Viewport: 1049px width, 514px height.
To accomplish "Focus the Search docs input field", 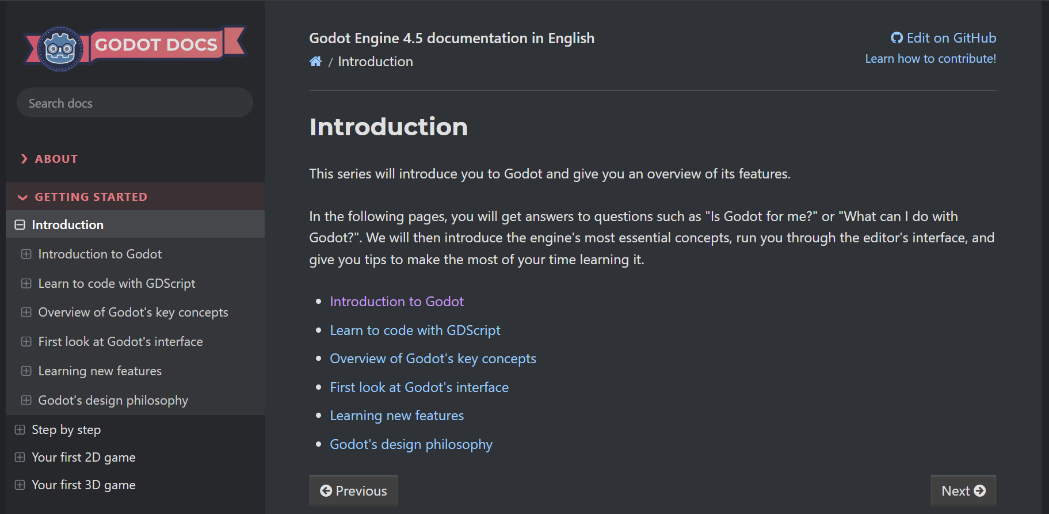I will point(135,103).
